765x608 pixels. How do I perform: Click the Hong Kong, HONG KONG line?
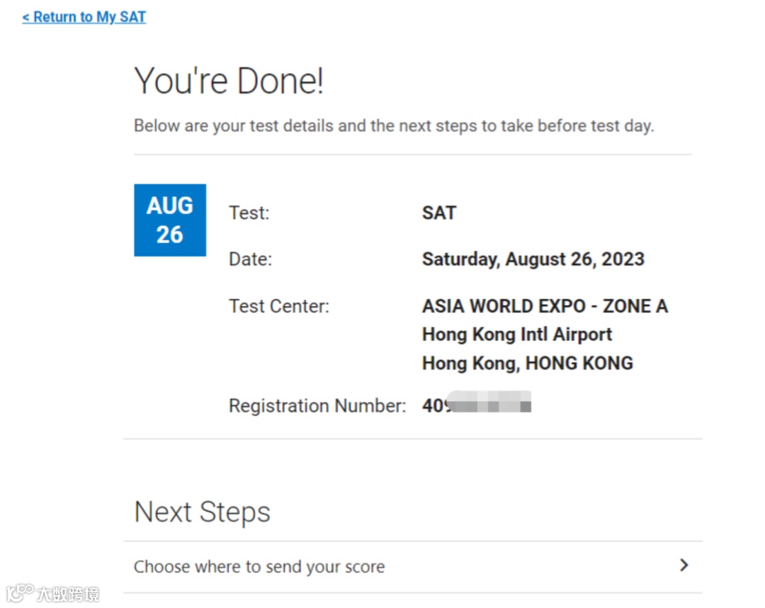528,364
